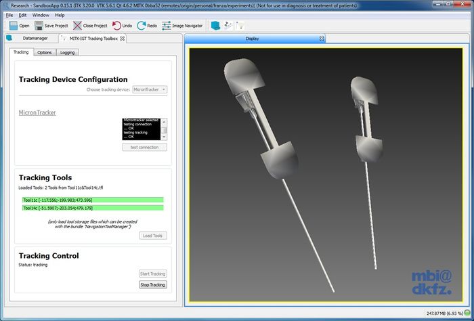Close the MITK-IGT Tracking Toolbox tab
Viewport: 474px width, 321px height.
123,39
